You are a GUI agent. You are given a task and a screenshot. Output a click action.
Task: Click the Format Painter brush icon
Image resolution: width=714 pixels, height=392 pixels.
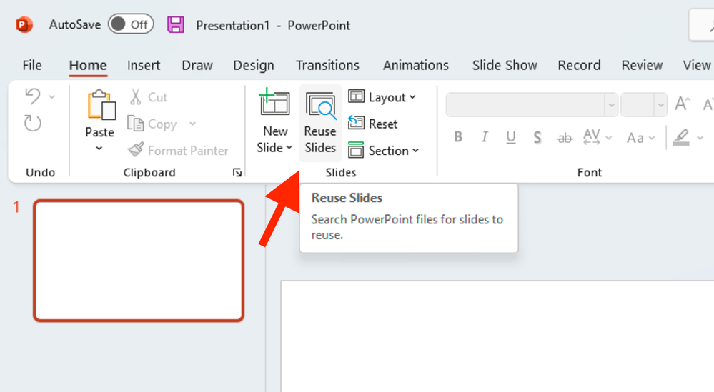[136, 151]
